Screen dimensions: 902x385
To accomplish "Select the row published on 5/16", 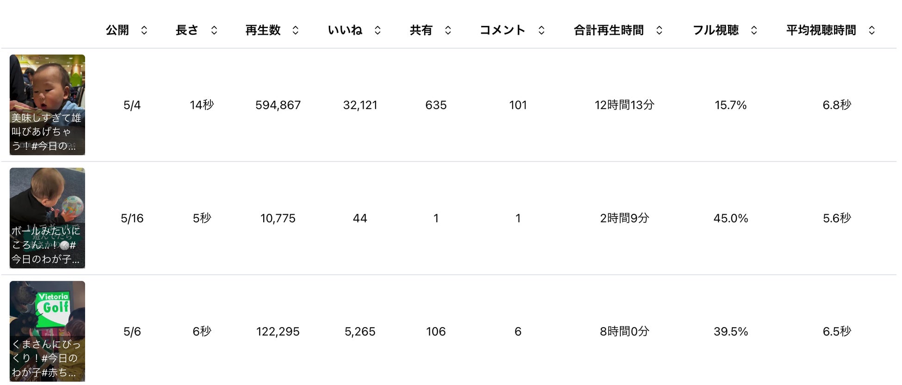I will click(x=132, y=218).
